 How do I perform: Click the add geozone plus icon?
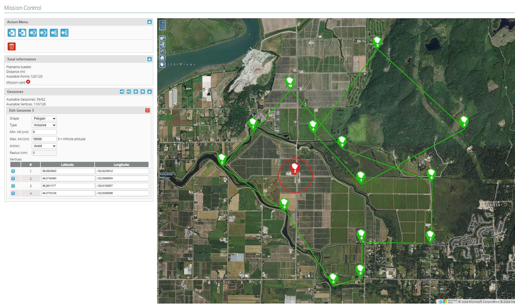[x=136, y=92]
